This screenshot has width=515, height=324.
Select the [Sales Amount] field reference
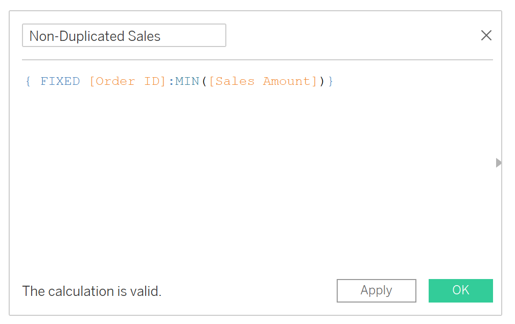click(x=263, y=81)
